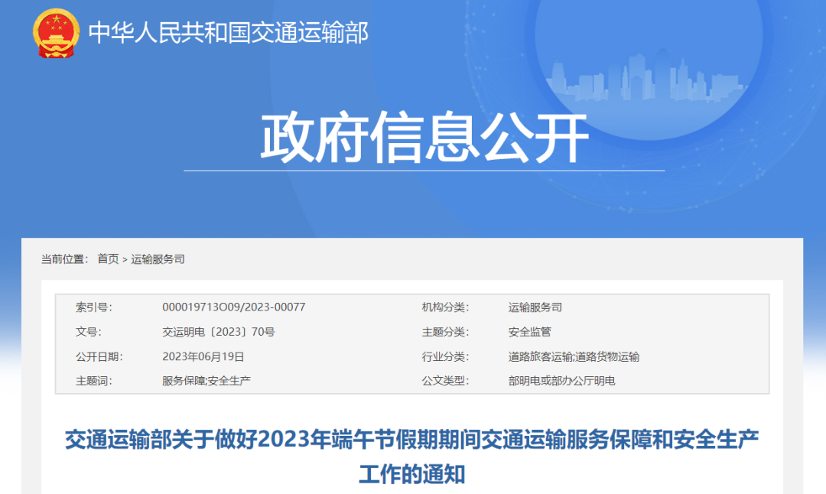Click the national emblem logo
This screenshot has height=494, width=826.
pyautogui.click(x=56, y=33)
